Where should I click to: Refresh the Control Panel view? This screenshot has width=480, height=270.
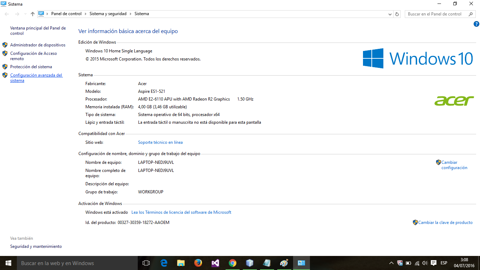(x=397, y=14)
